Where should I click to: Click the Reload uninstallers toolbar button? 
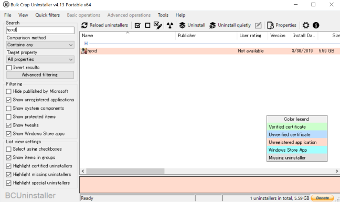[105, 25]
